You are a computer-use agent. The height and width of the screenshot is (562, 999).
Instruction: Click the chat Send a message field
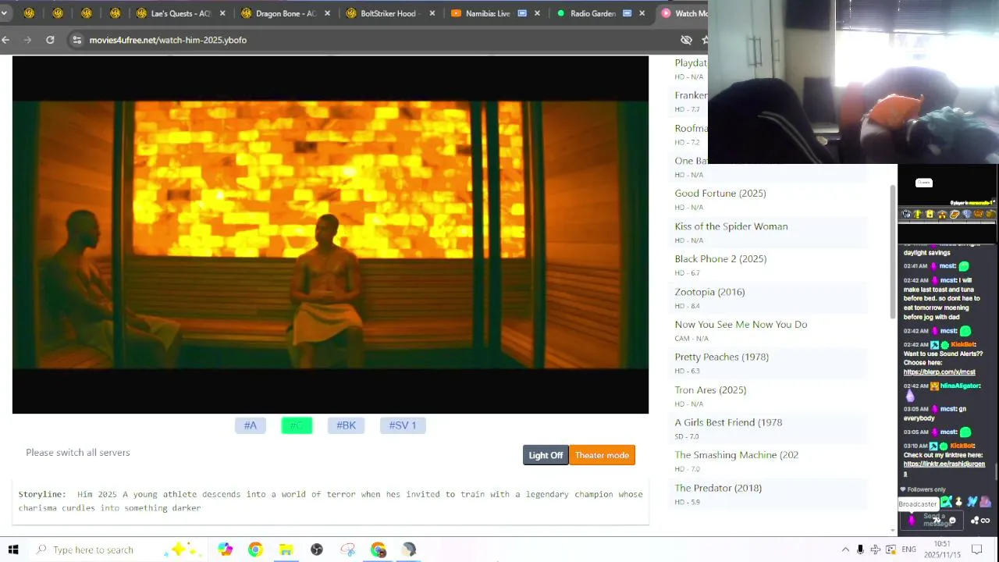(933, 519)
